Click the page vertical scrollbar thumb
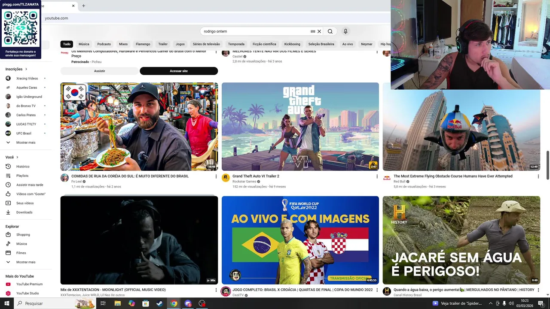550x309 pixels. (547, 165)
